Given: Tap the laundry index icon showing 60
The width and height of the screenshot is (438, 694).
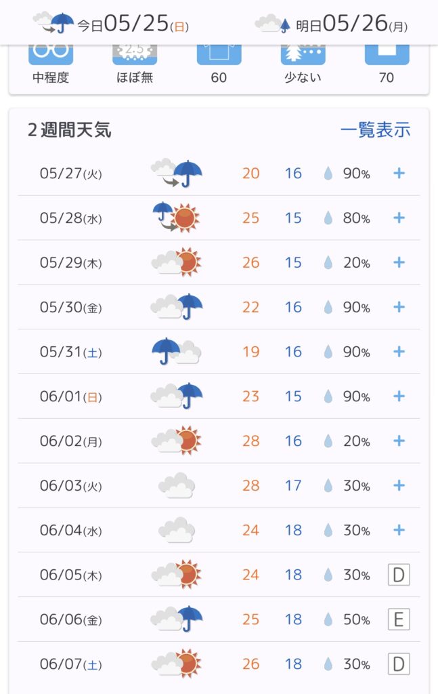Looking at the screenshot, I should (x=219, y=54).
